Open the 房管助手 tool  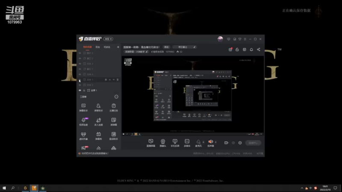[98, 108]
